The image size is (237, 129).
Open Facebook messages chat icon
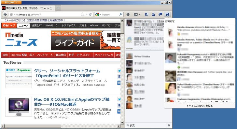point(160,14)
